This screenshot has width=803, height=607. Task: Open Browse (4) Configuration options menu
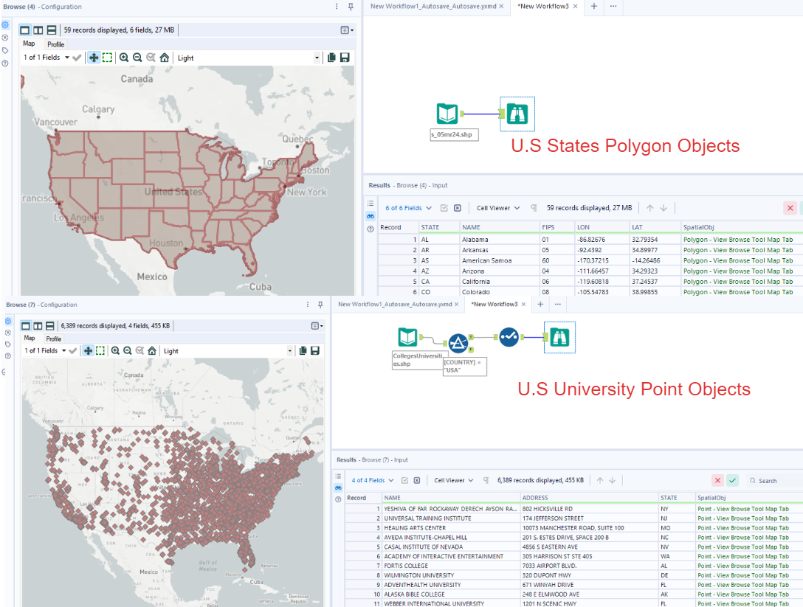(337, 7)
